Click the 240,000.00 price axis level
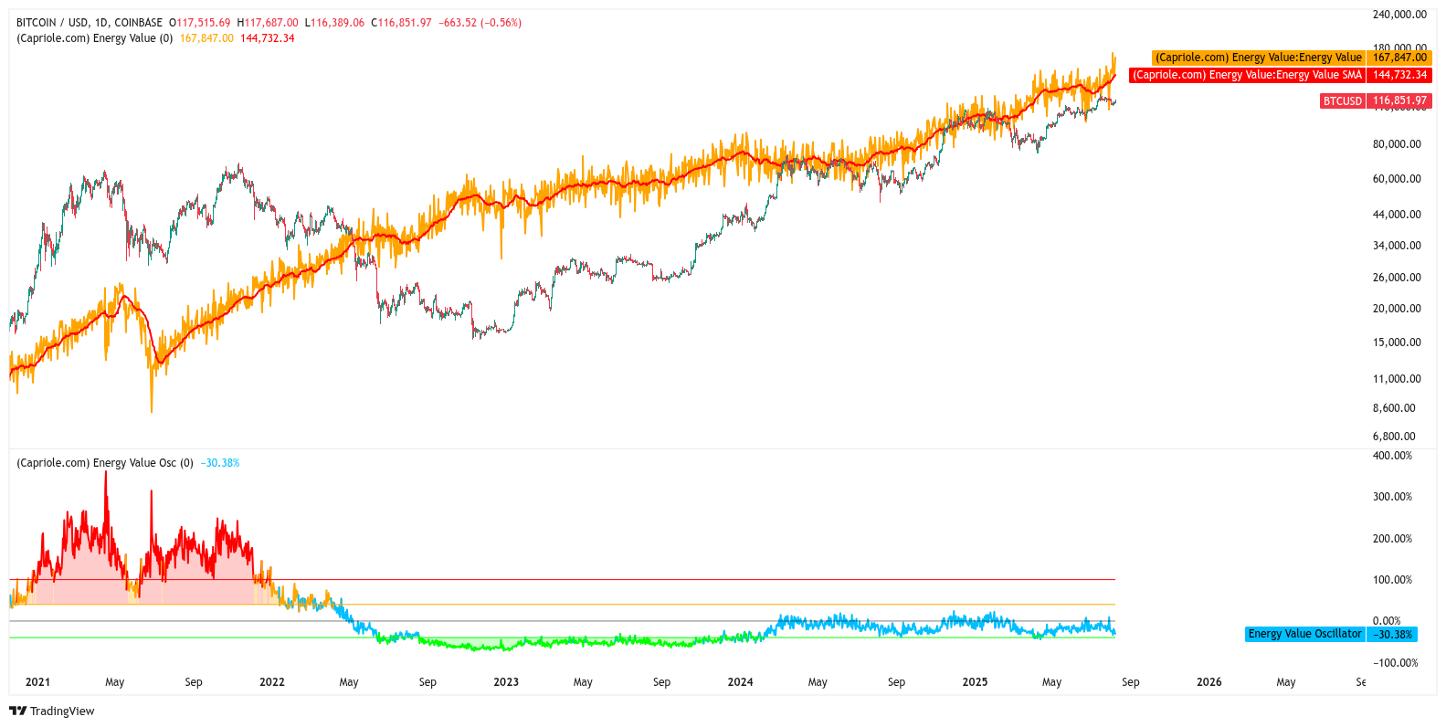 point(1399,15)
